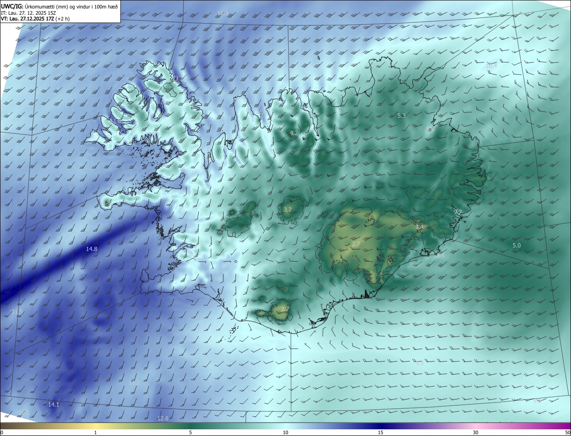Click the colorbar tick label 30

tap(476, 432)
